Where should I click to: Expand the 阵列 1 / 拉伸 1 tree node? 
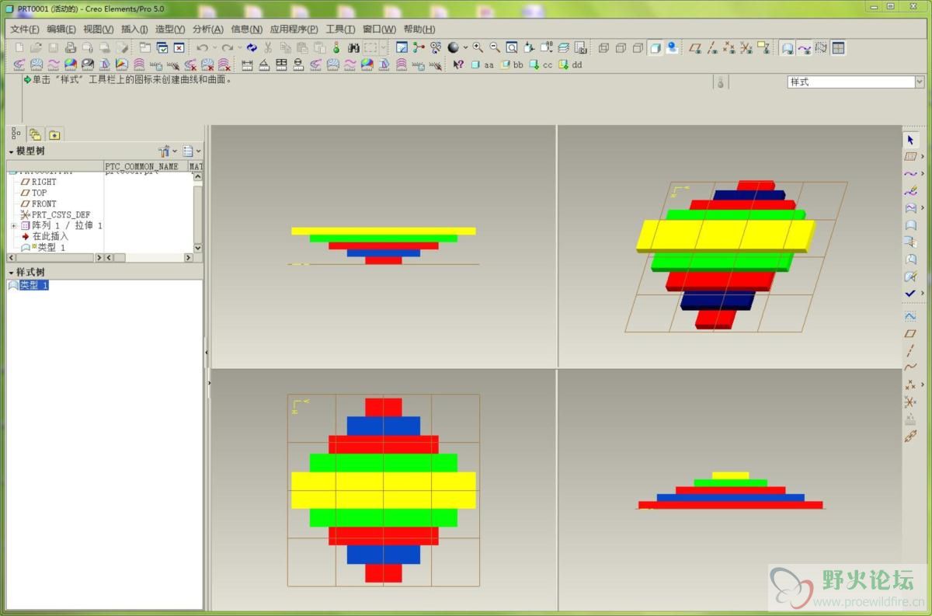click(13, 225)
